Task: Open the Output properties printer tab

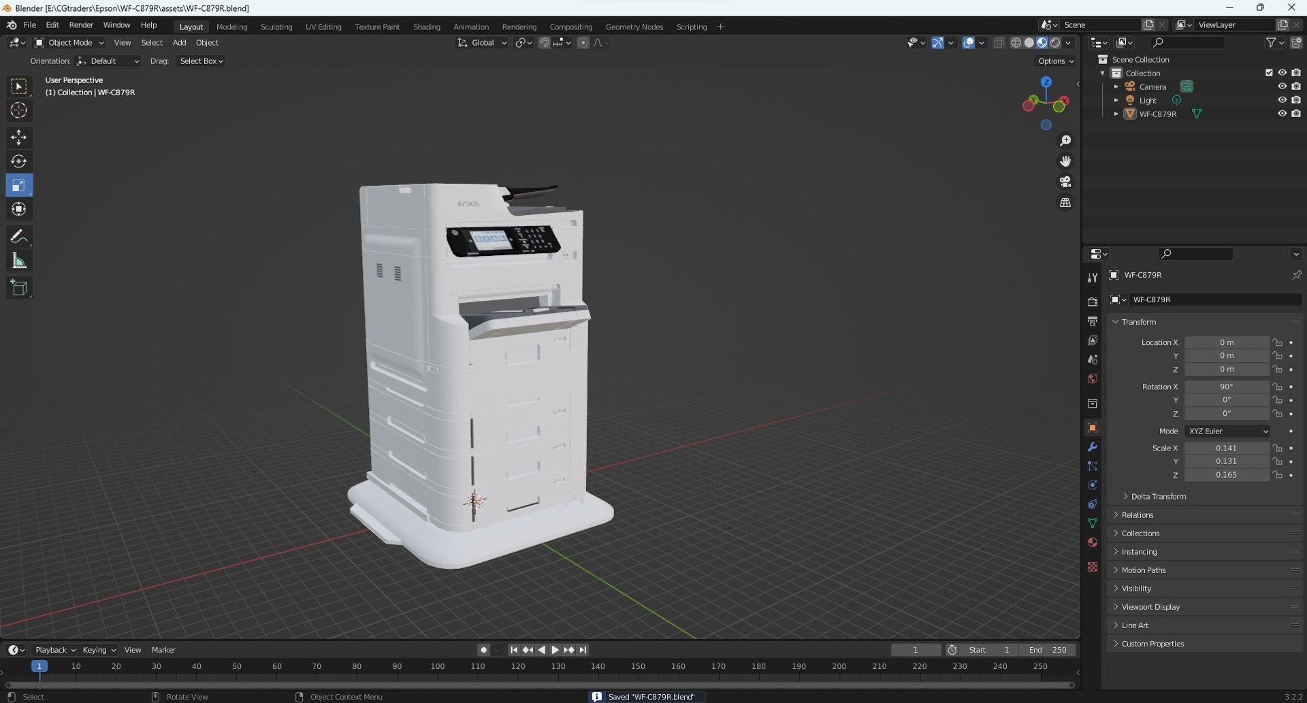Action: (x=1093, y=321)
